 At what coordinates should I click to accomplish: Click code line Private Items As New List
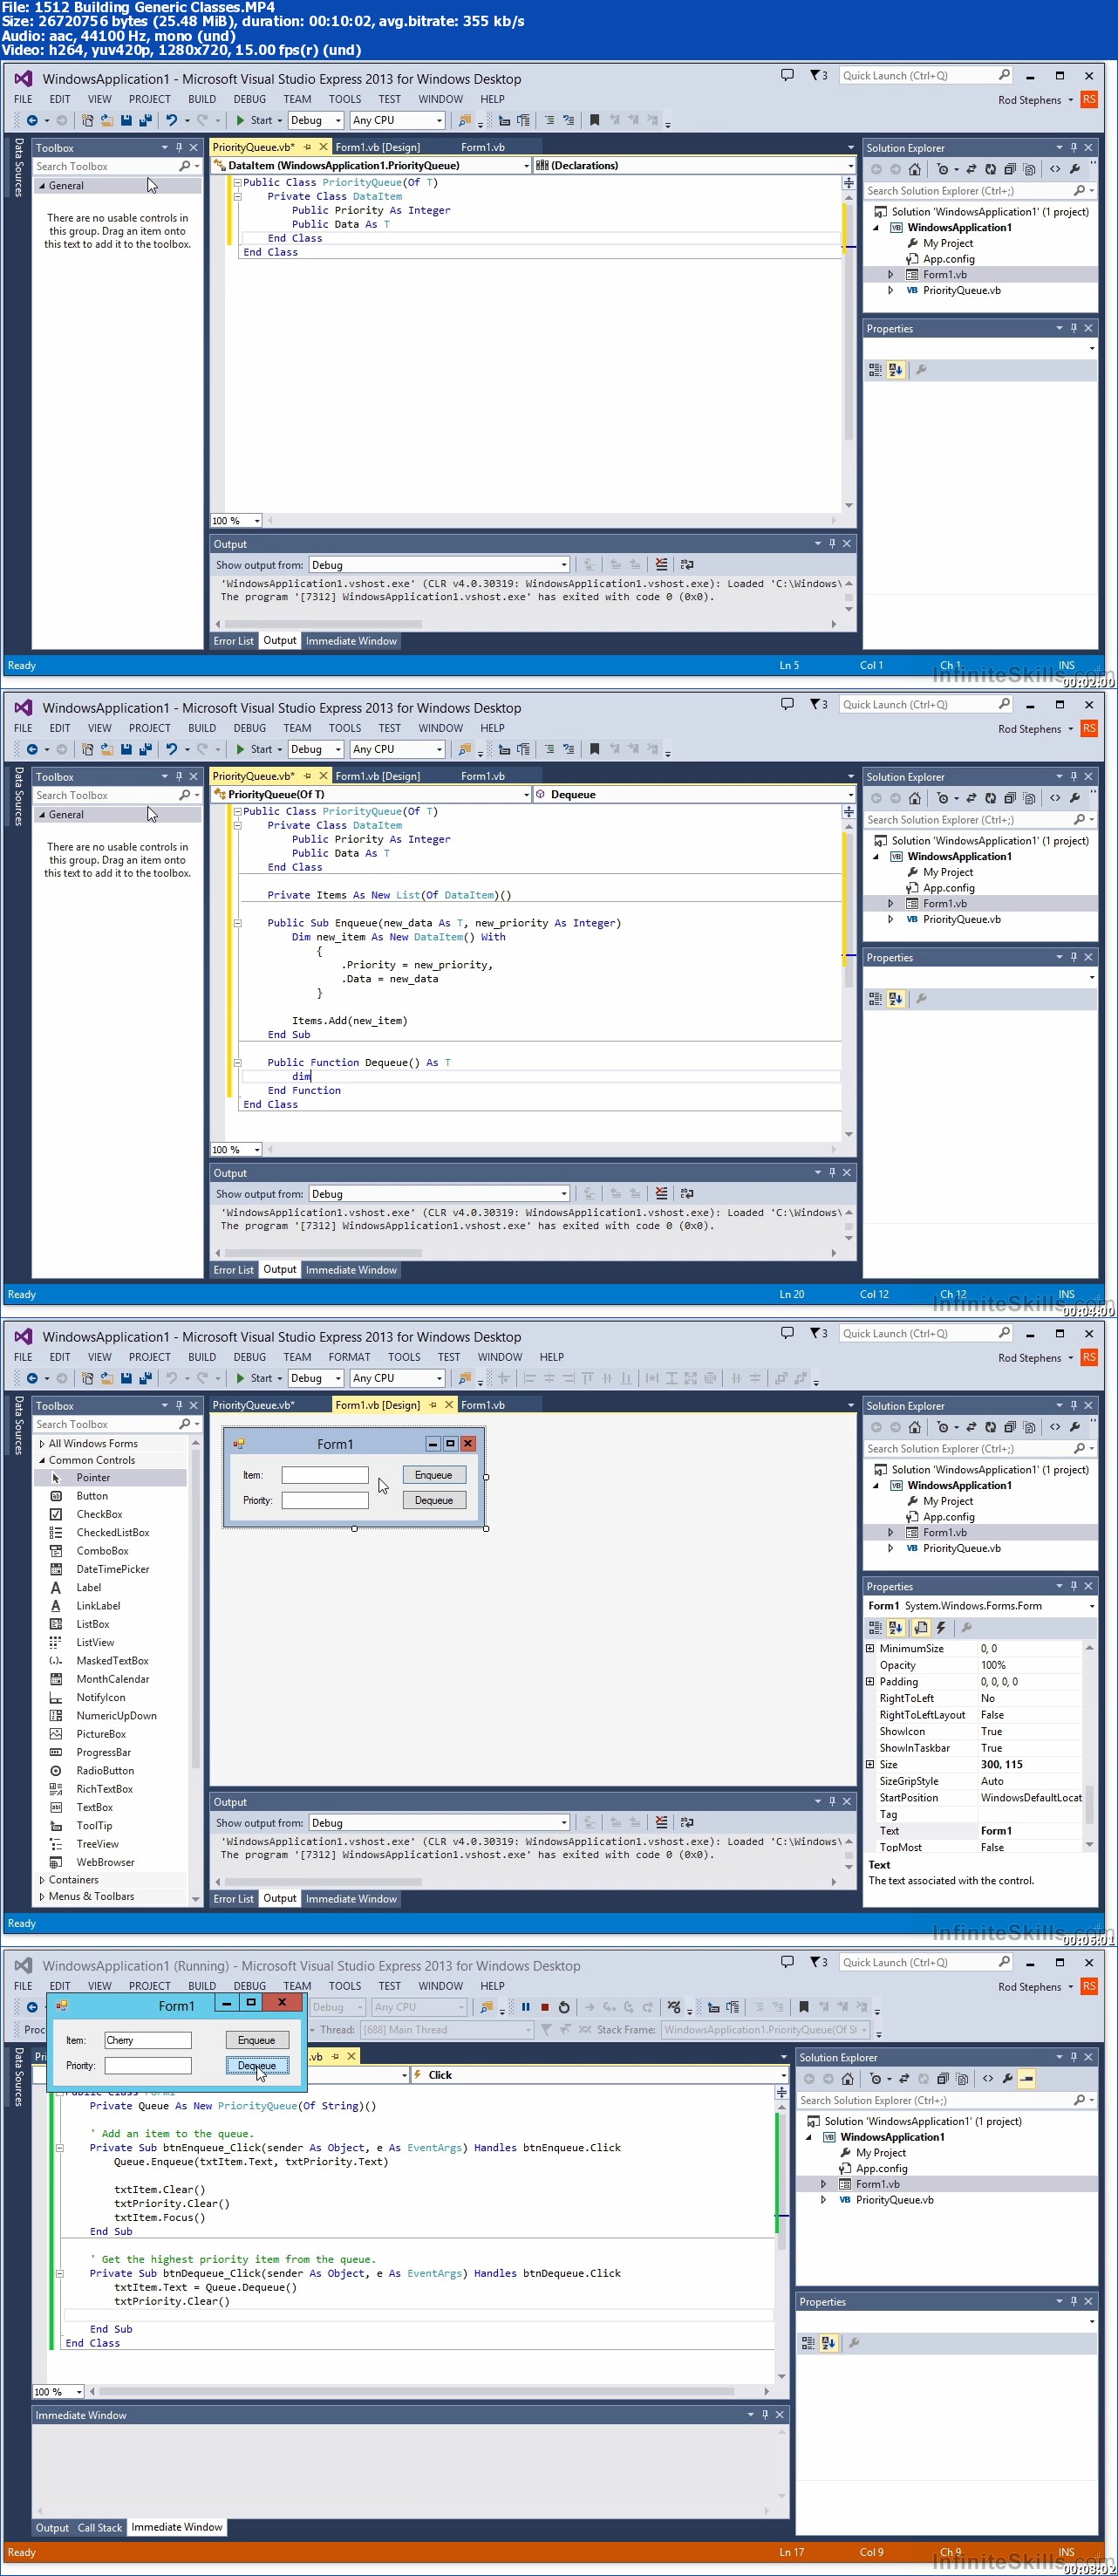389,896
